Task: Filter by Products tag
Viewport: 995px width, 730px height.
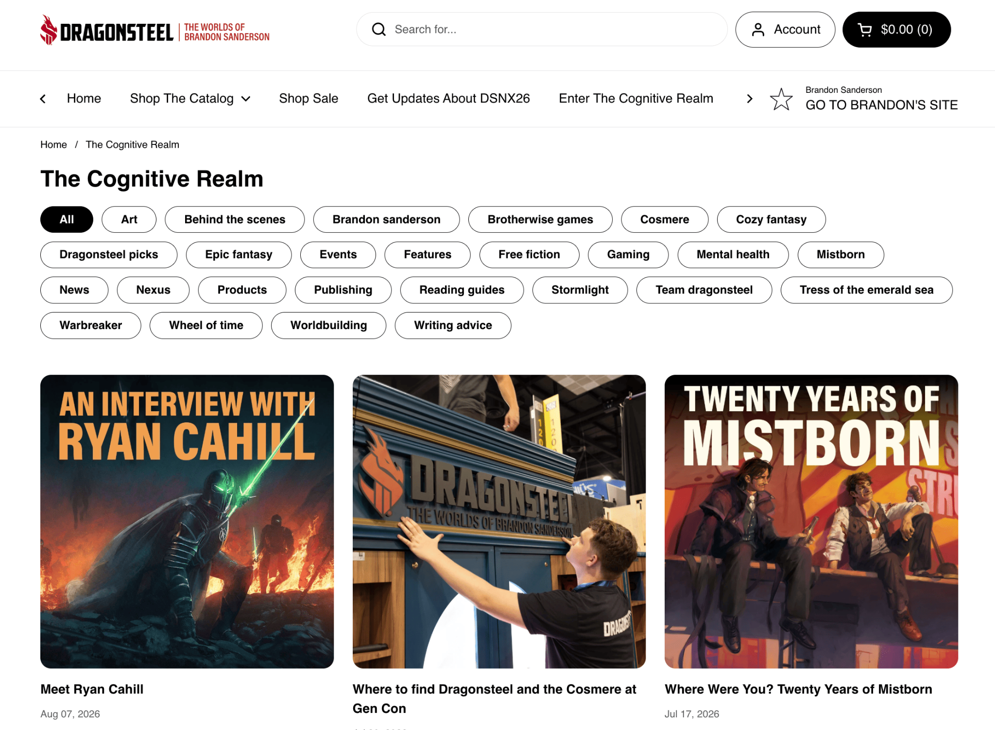Action: tap(242, 290)
